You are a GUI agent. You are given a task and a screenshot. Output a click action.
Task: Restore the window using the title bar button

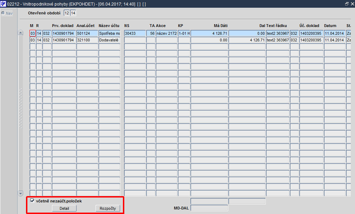tap(347, 4)
